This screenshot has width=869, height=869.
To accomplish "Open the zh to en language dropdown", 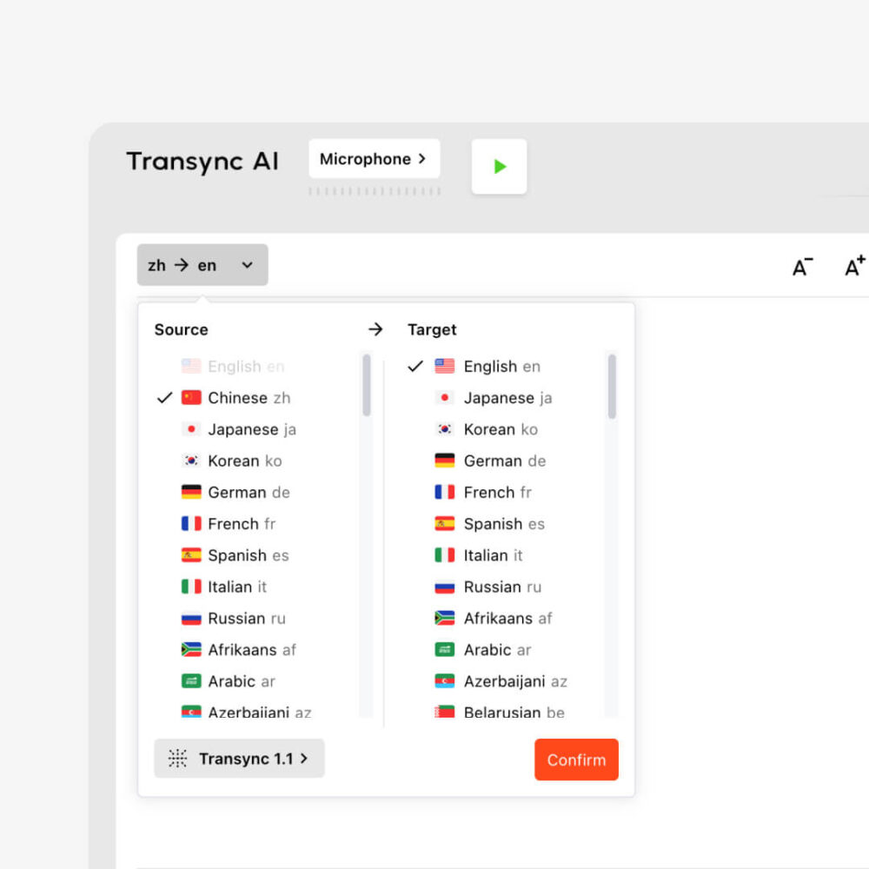I will (202, 265).
